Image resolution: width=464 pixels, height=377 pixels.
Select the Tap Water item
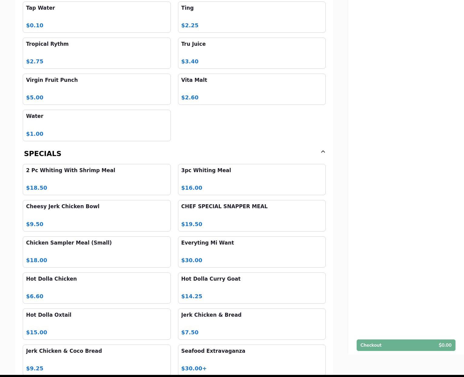pos(97,17)
